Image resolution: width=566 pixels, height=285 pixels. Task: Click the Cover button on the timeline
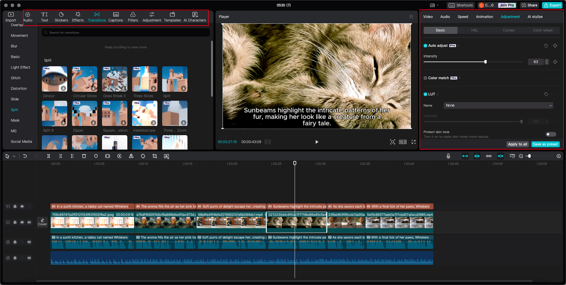(42, 222)
